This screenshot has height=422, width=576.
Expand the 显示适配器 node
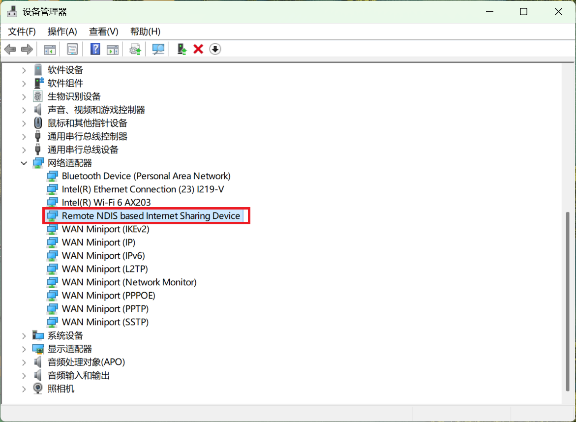(24, 349)
